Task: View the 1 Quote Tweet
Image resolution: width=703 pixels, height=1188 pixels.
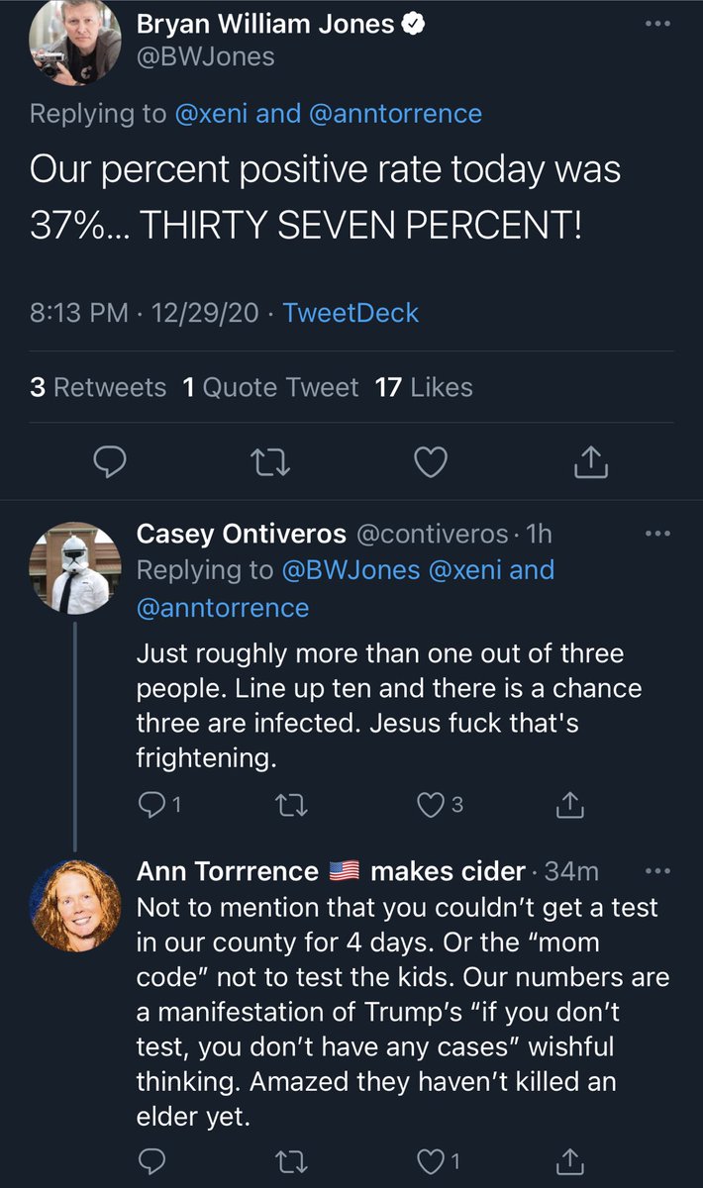Action: (270, 387)
